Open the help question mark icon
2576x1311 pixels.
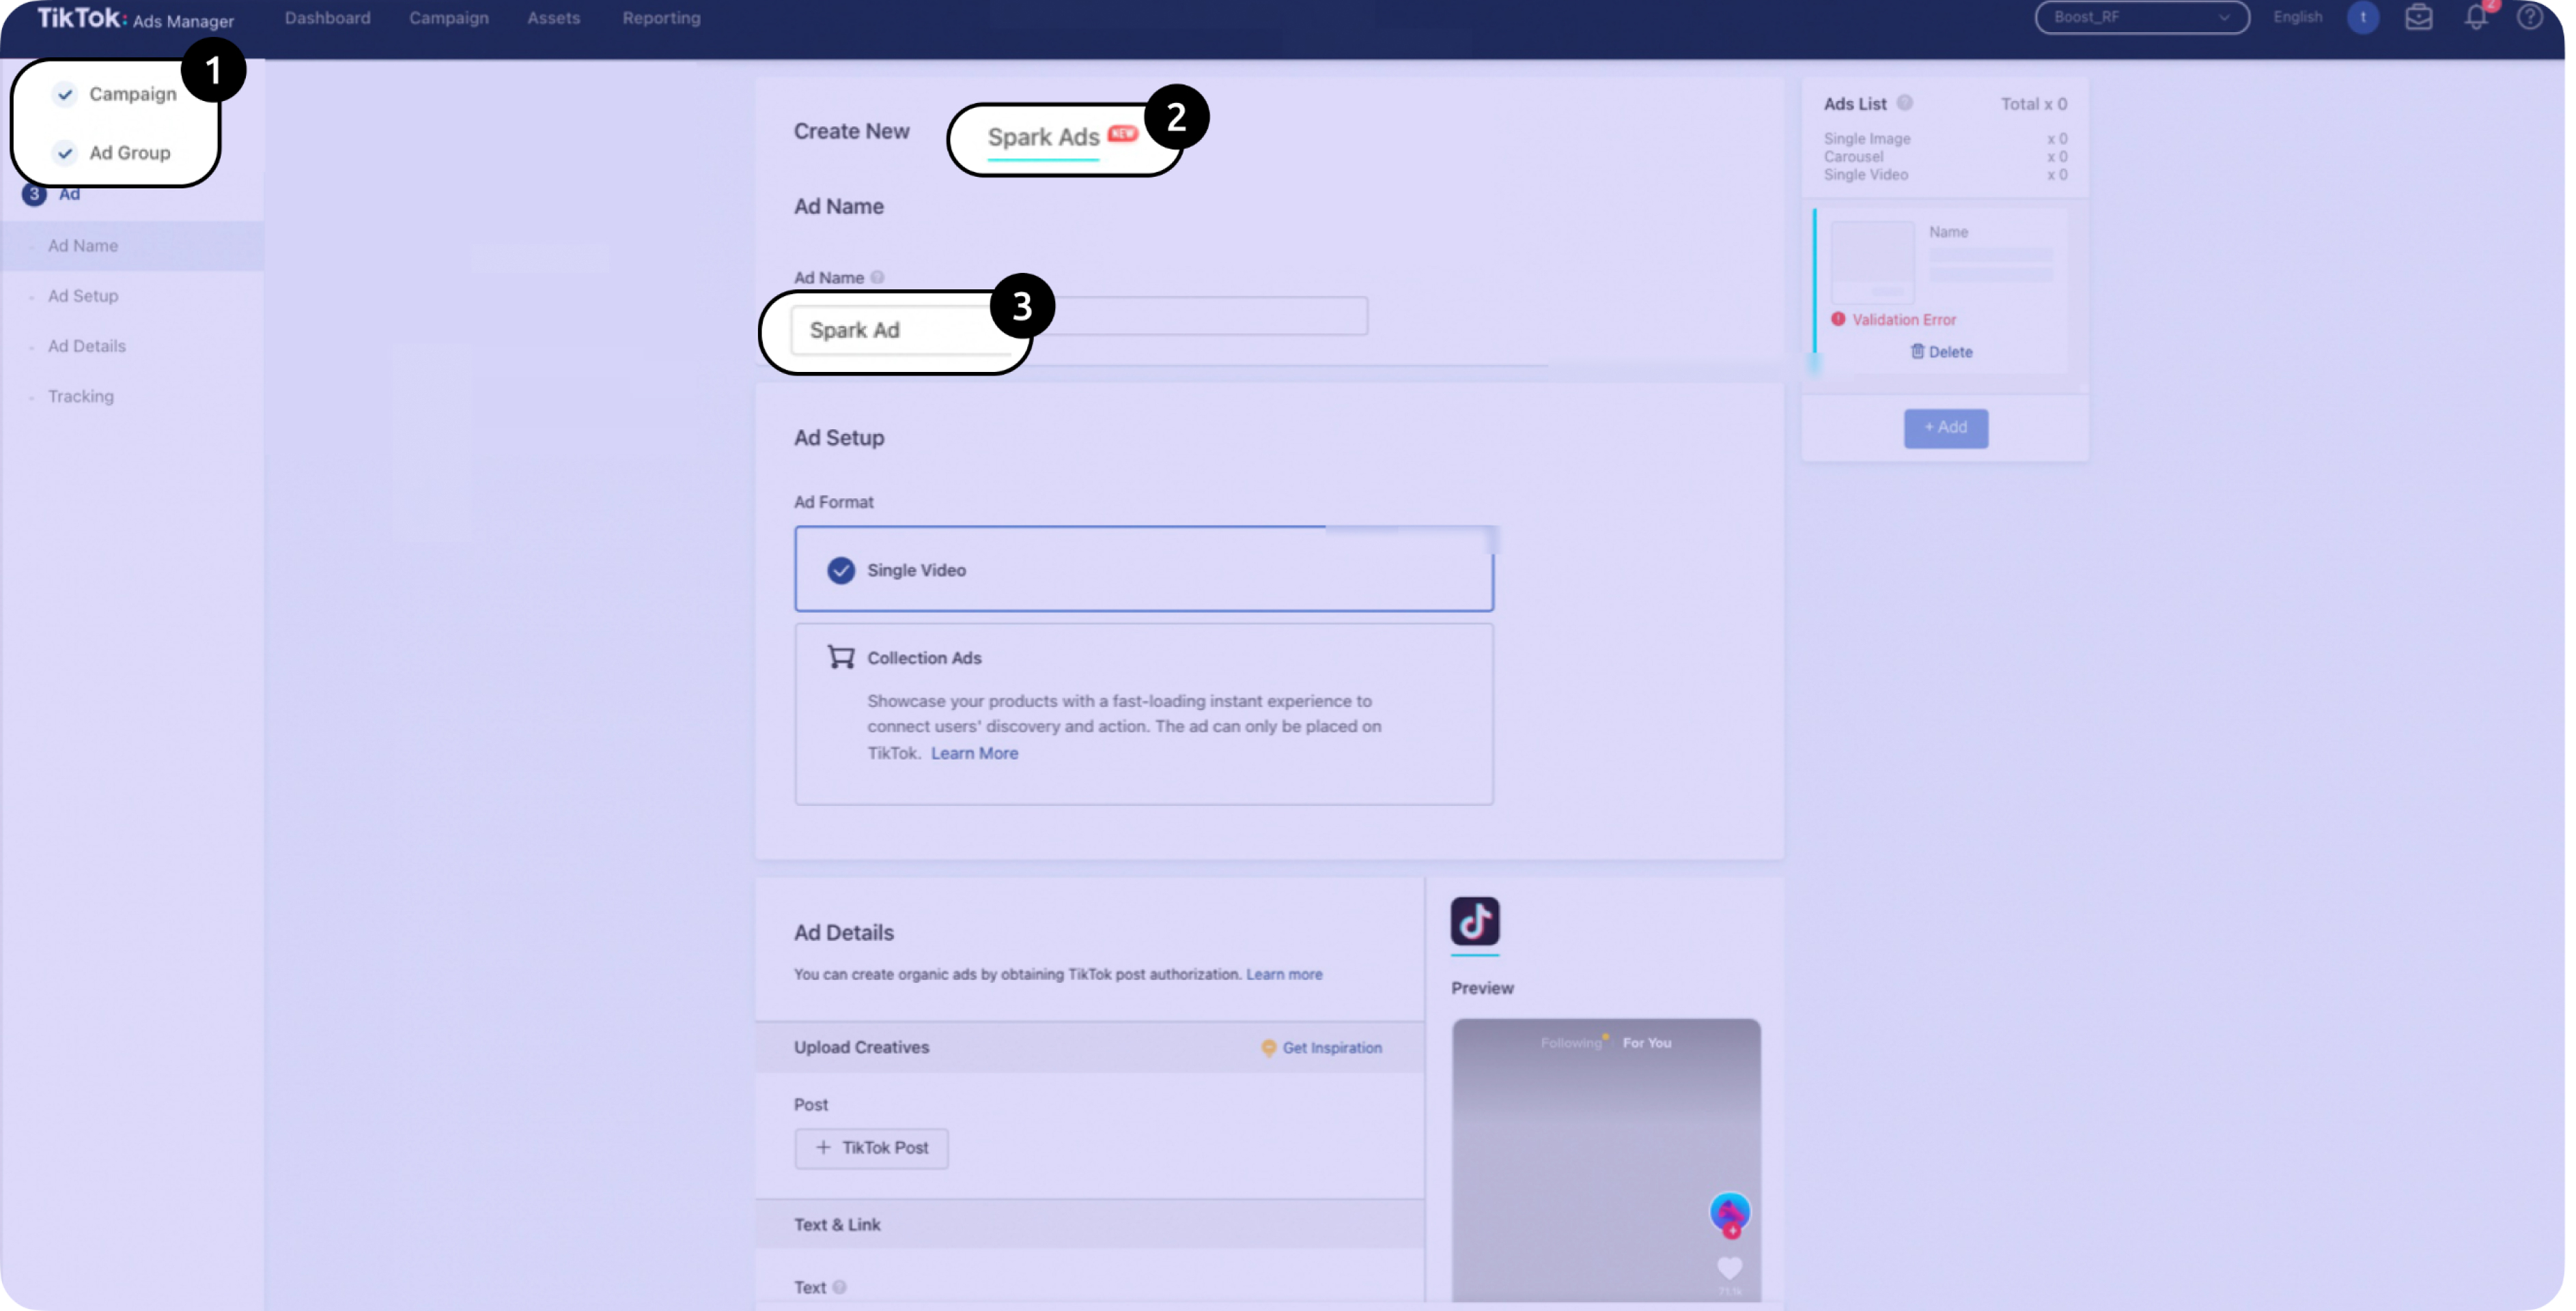coord(2529,17)
